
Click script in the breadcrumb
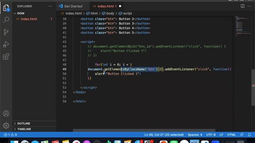point(127,14)
